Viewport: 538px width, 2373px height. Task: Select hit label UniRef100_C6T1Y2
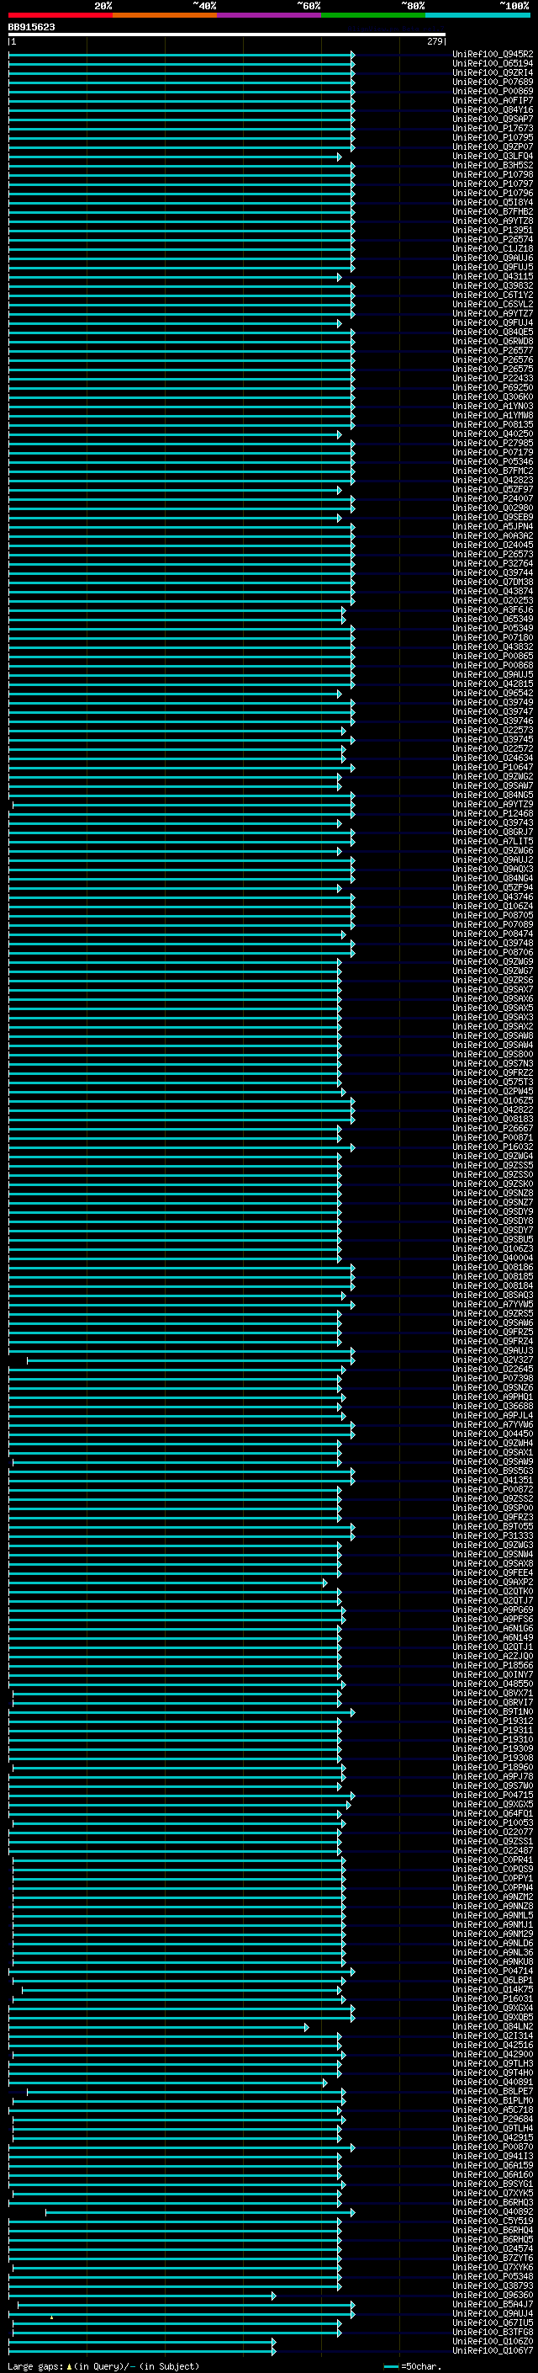pyautogui.click(x=493, y=295)
